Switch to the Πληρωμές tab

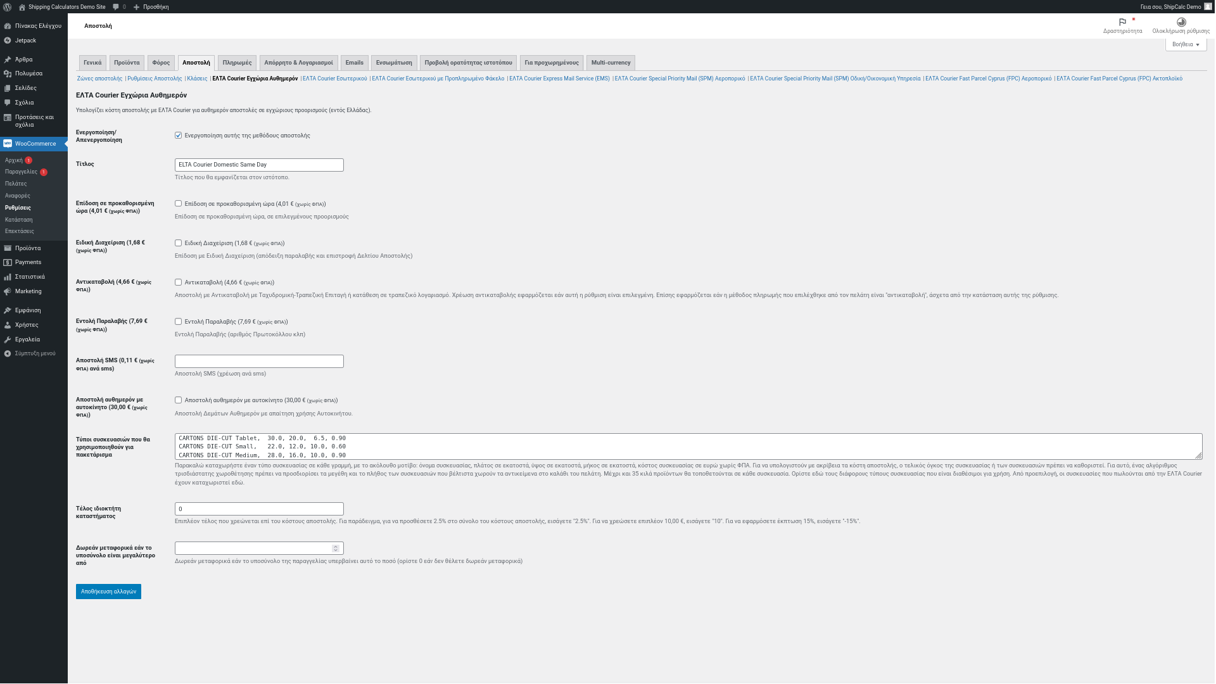point(237,63)
